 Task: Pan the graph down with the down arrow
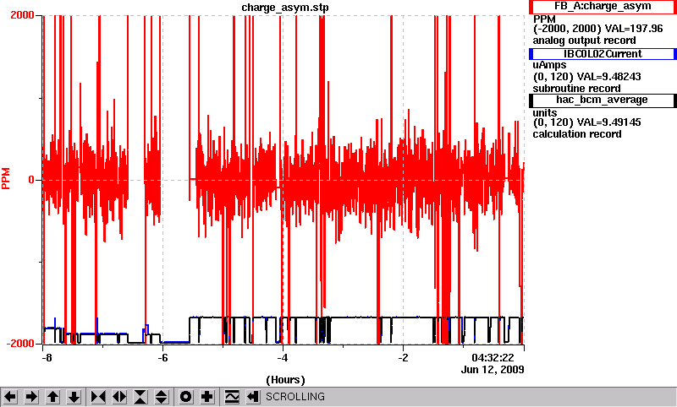click(74, 396)
